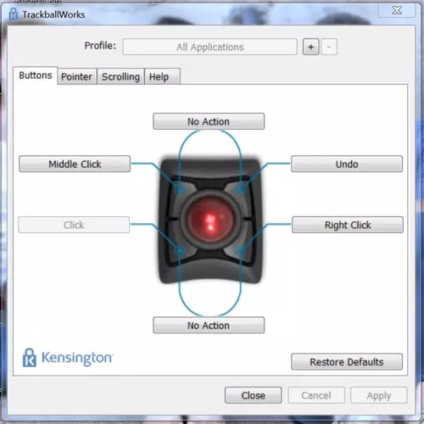Click the Kensington logo
This screenshot has height=424, width=424.
click(x=68, y=358)
